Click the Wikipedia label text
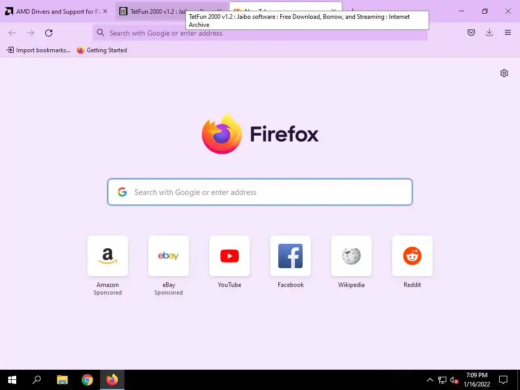This screenshot has width=520, height=390. coord(351,284)
